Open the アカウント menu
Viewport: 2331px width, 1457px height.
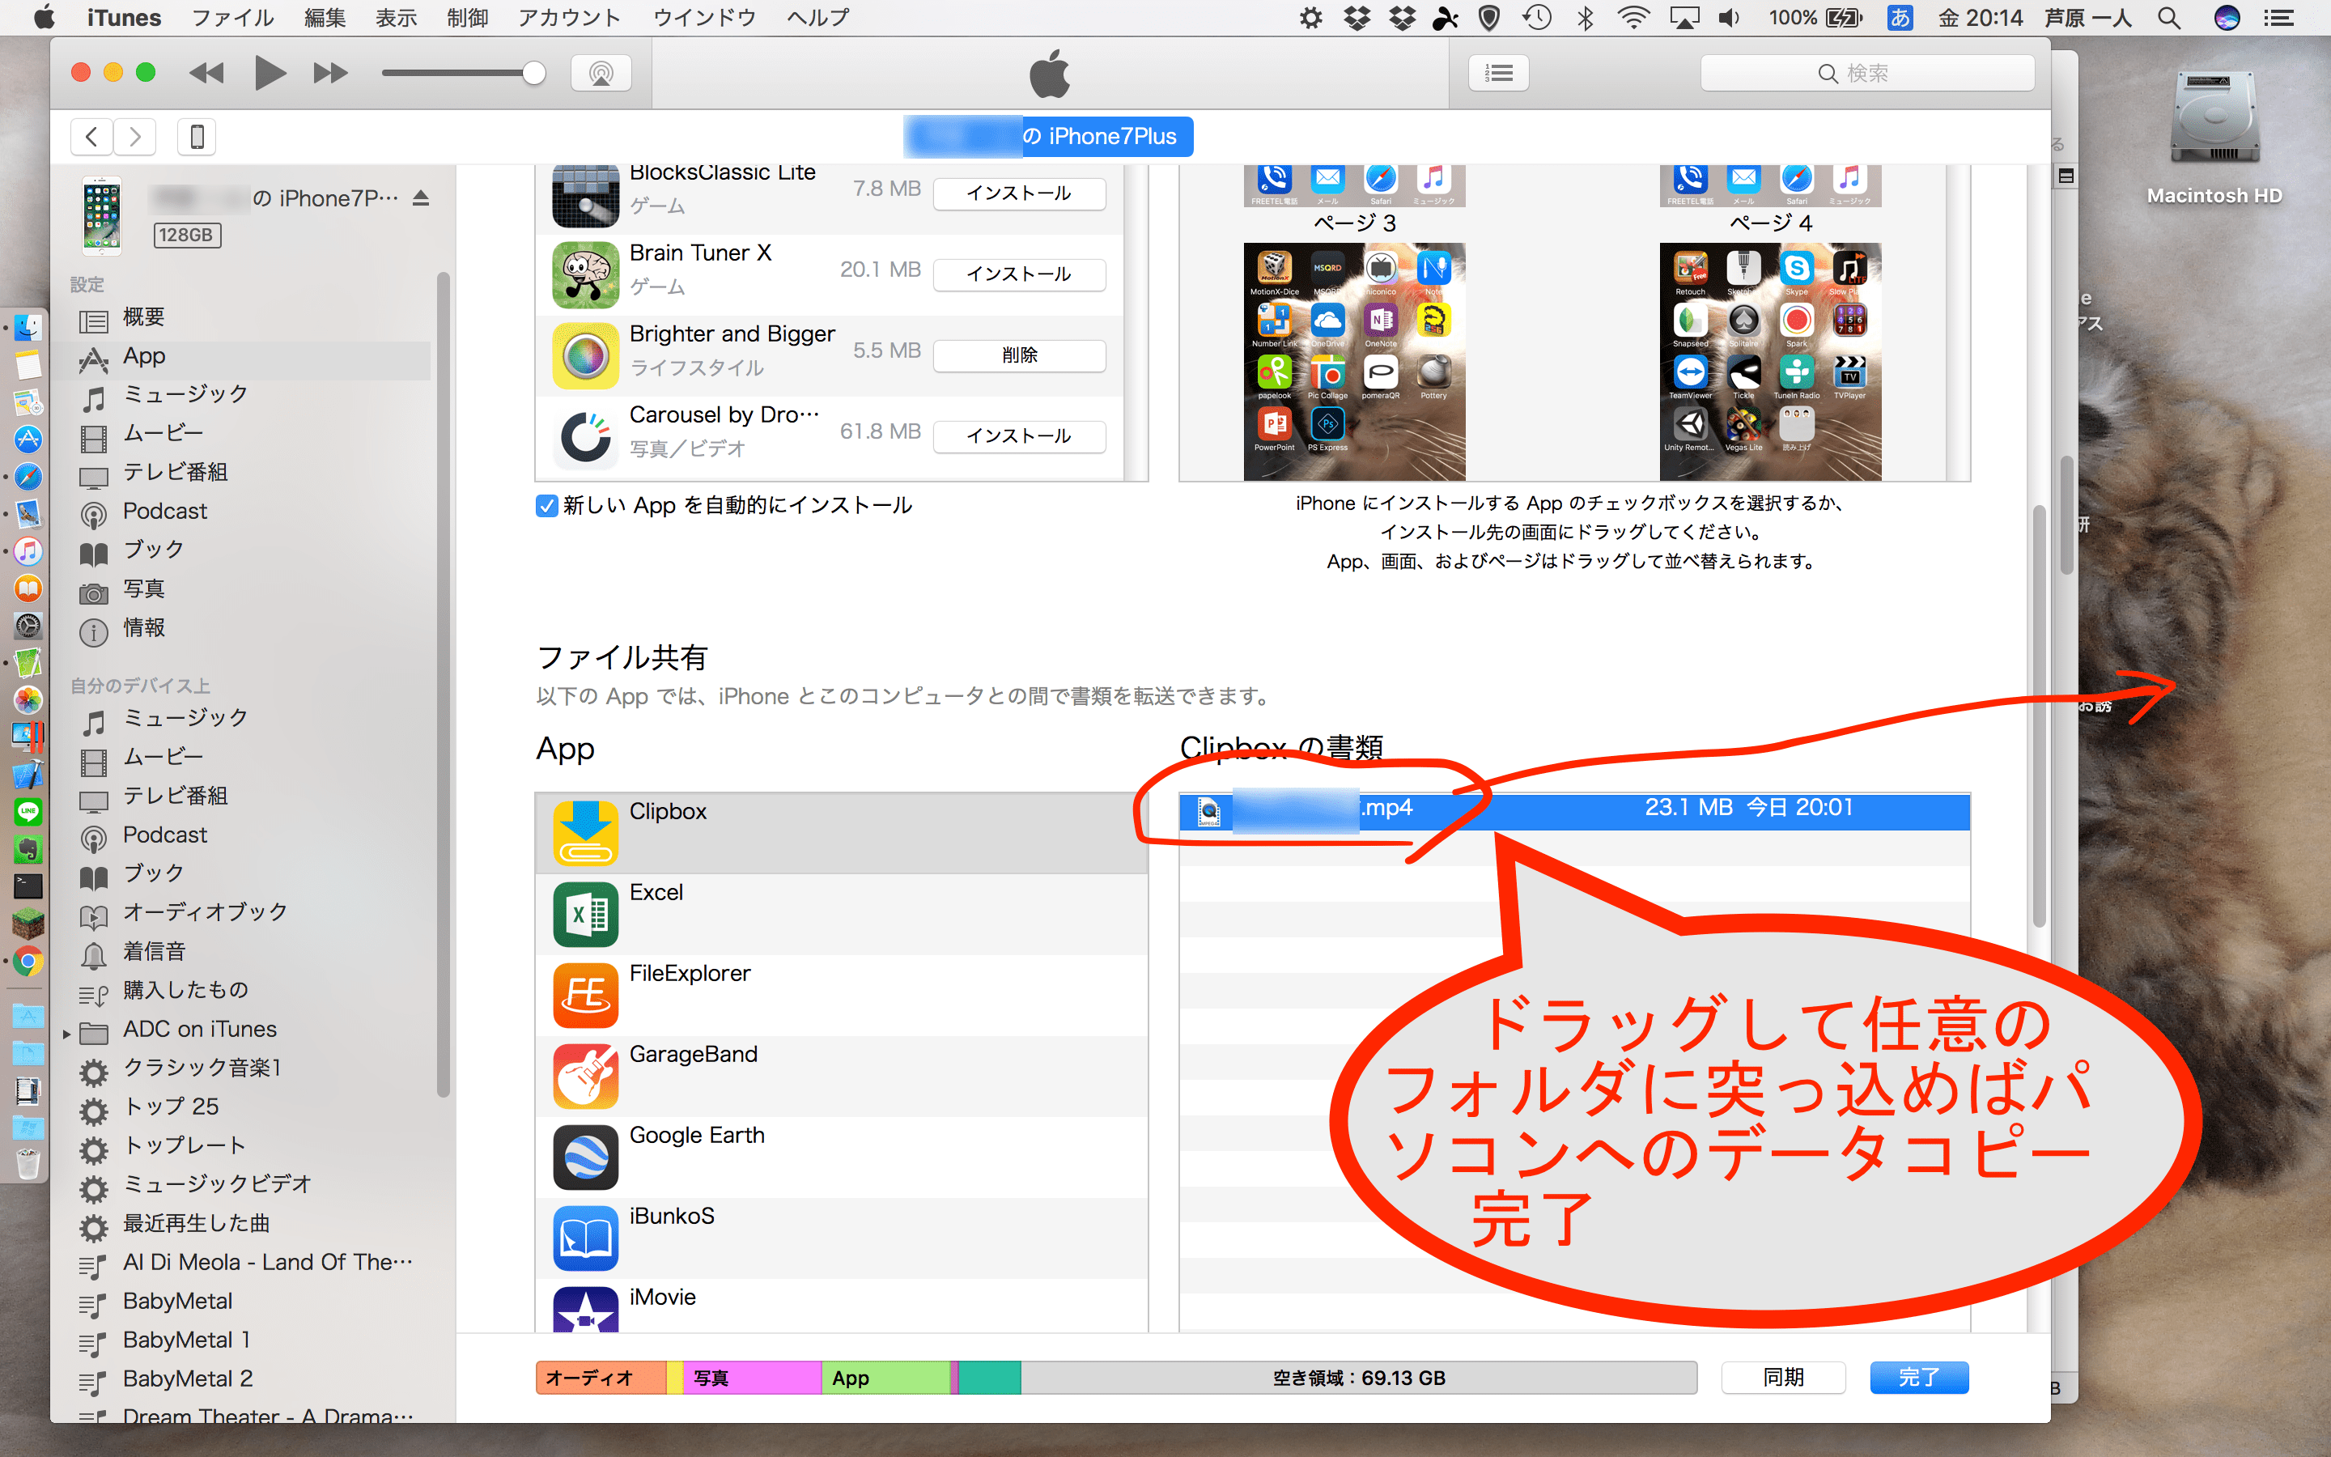[569, 17]
